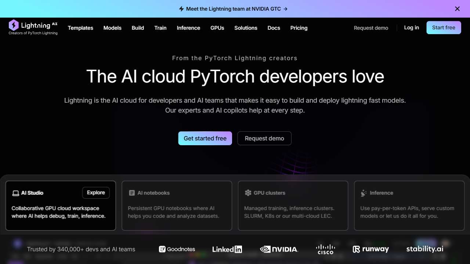This screenshot has width=470, height=264.
Task: Open the GPUs dropdown
Action: coord(217,28)
